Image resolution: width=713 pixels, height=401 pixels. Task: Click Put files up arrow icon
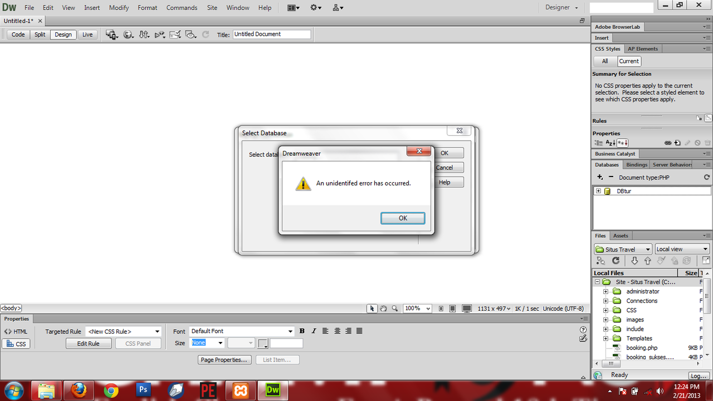pyautogui.click(x=647, y=261)
